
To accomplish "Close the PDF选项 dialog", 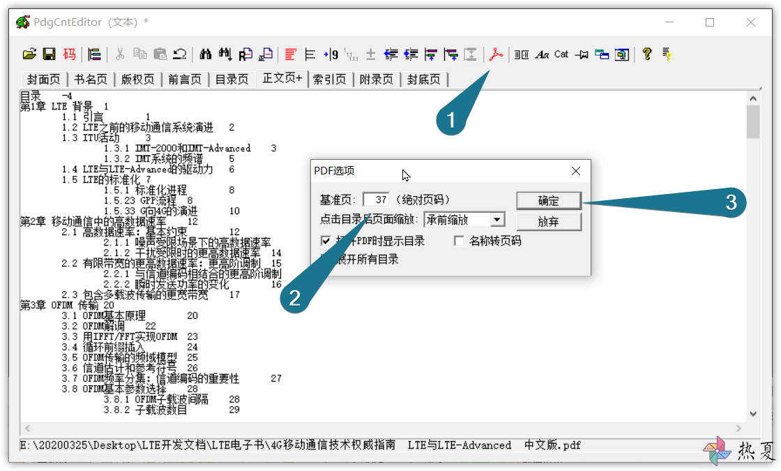I will coord(576,171).
